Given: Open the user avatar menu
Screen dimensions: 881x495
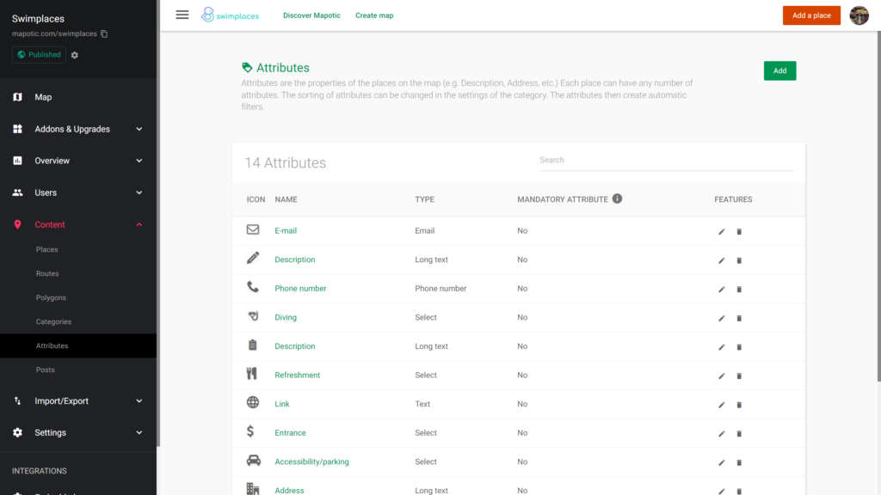Looking at the screenshot, I should pos(859,15).
